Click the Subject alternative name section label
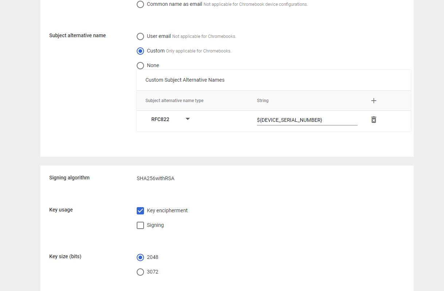 pos(77,35)
